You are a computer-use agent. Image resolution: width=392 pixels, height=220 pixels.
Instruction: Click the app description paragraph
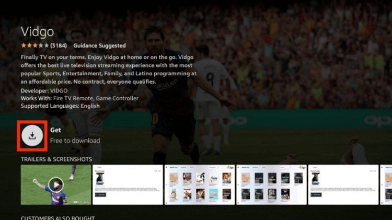(x=109, y=70)
